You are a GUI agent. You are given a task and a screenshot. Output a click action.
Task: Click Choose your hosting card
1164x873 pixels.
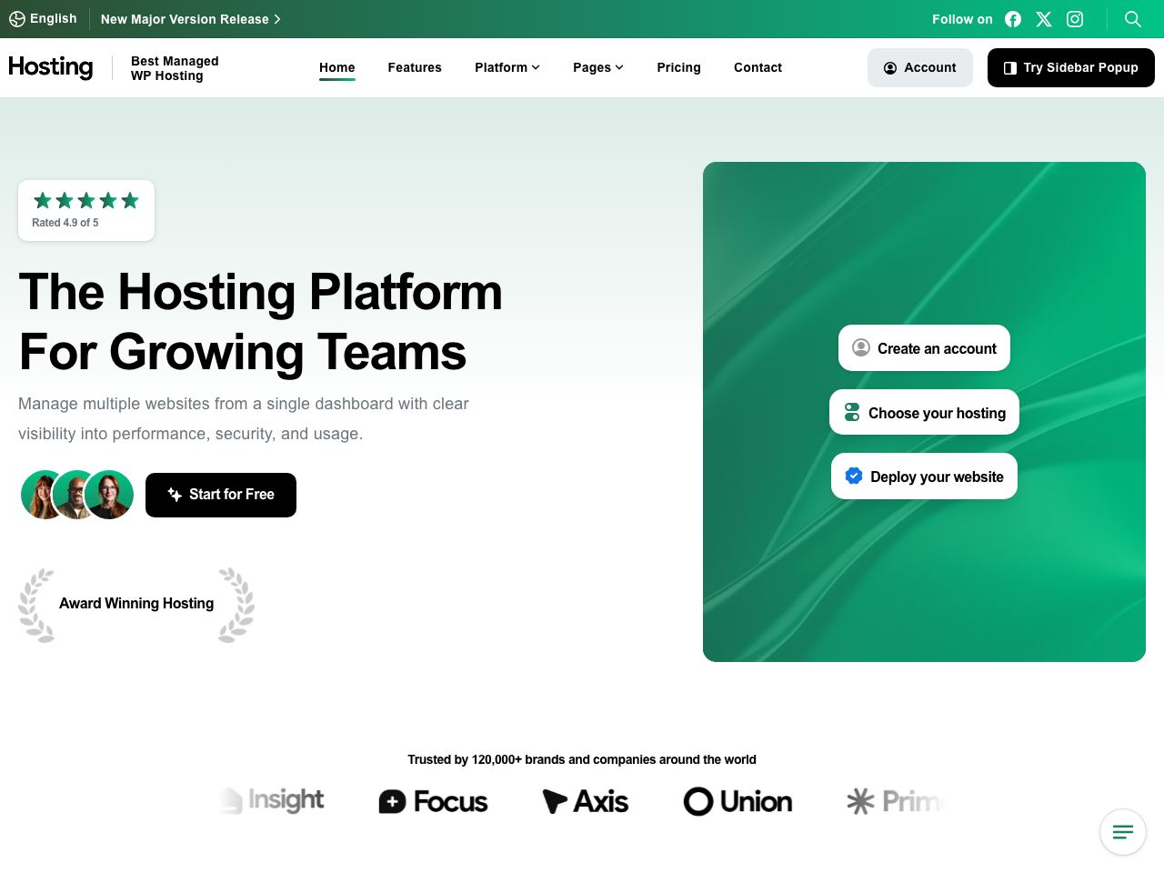(x=924, y=412)
